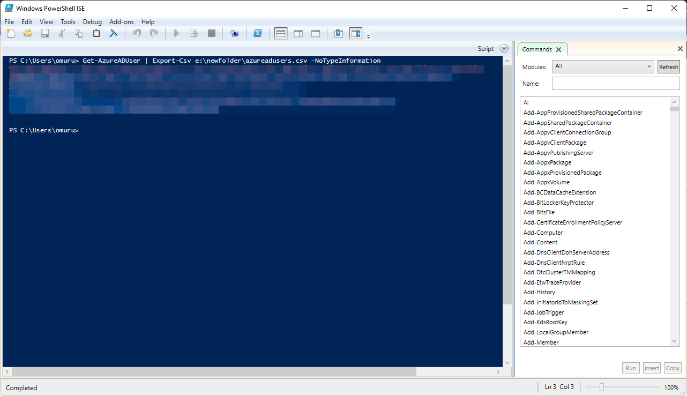Screen dimensions: 687x396
Task: Toggle Show Script Pane Top layout
Action: (x=281, y=33)
